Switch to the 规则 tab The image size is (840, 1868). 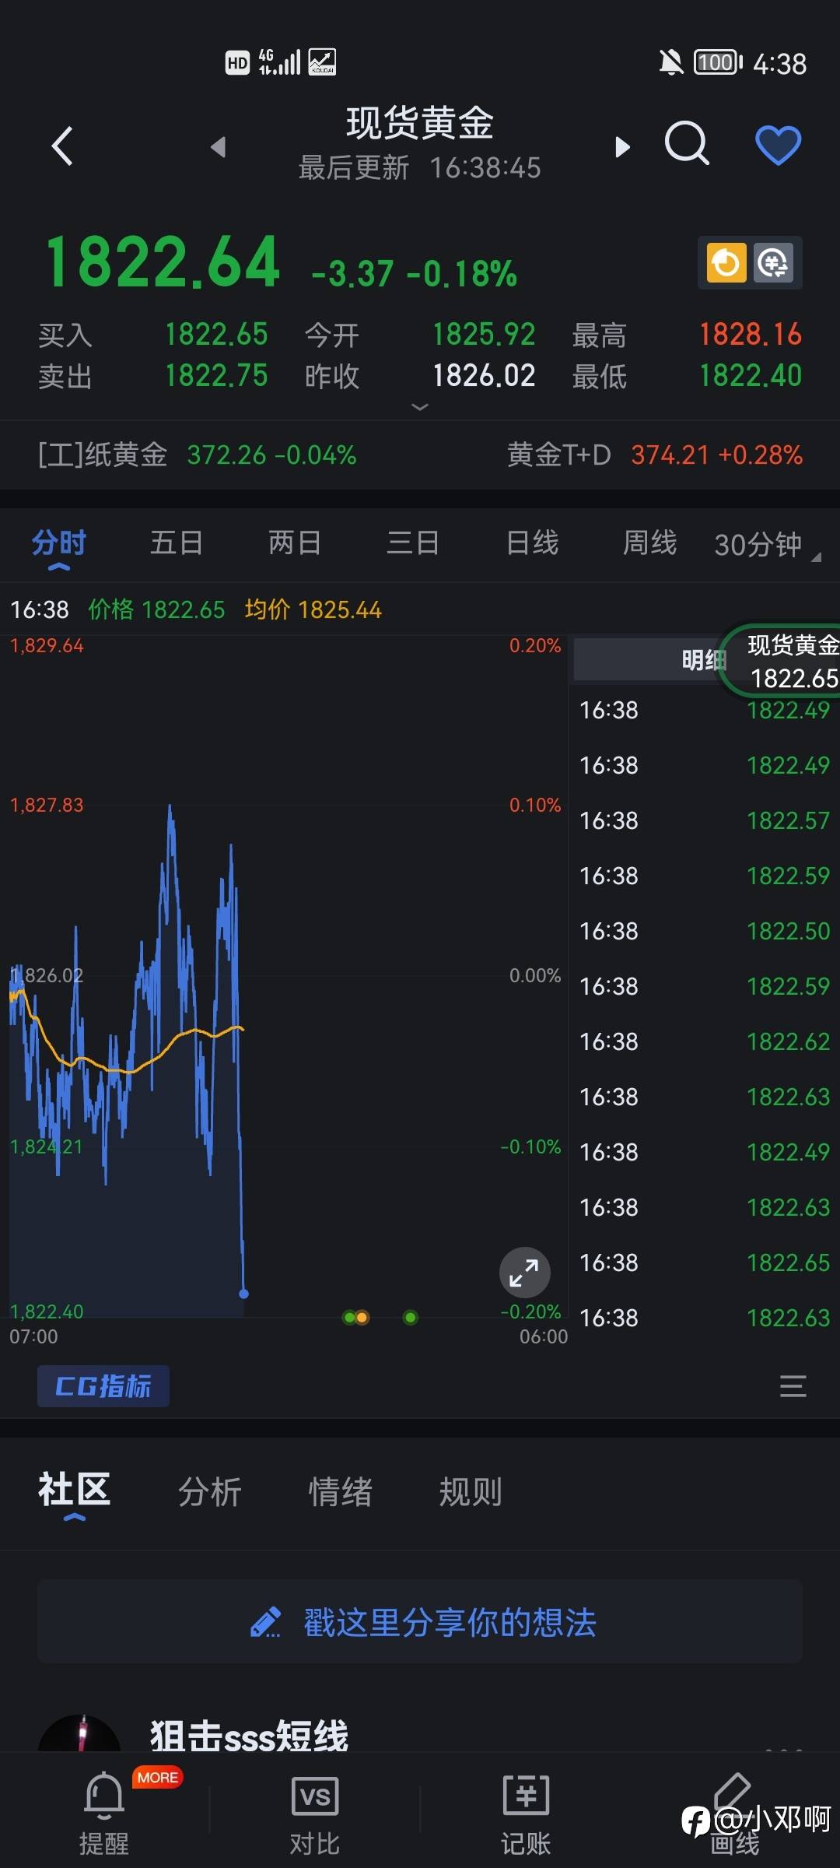tap(471, 1492)
